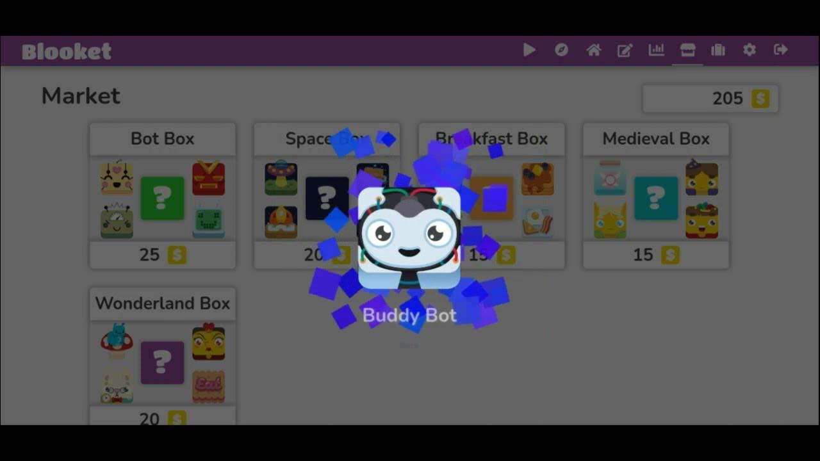Click the white rabbit blook in Wonderland Box

tap(117, 385)
